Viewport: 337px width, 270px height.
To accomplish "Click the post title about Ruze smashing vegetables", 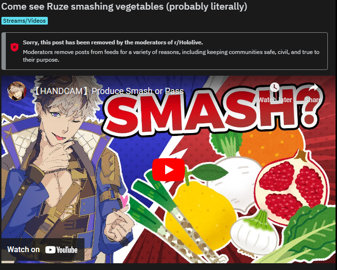I will click(124, 6).
